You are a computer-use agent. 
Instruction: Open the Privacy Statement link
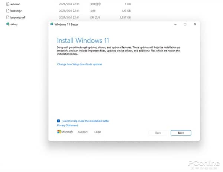(68, 126)
